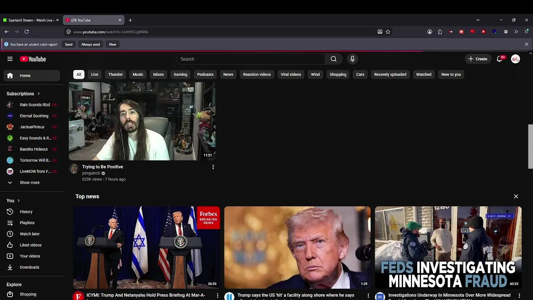Open the Forbes Trump and Netanyahu thumbnail
The width and height of the screenshot is (533, 300).
pos(147,247)
